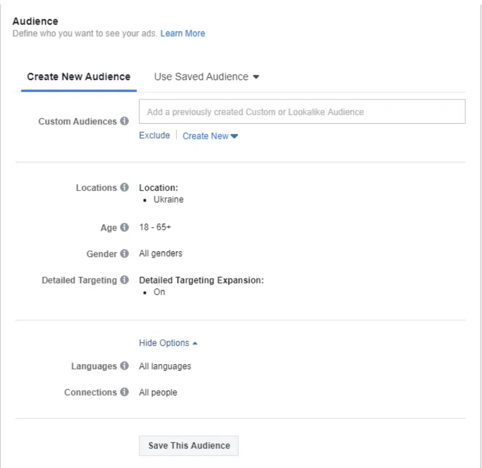Click the Exclude link
Screen dimensions: 482x468
click(155, 135)
